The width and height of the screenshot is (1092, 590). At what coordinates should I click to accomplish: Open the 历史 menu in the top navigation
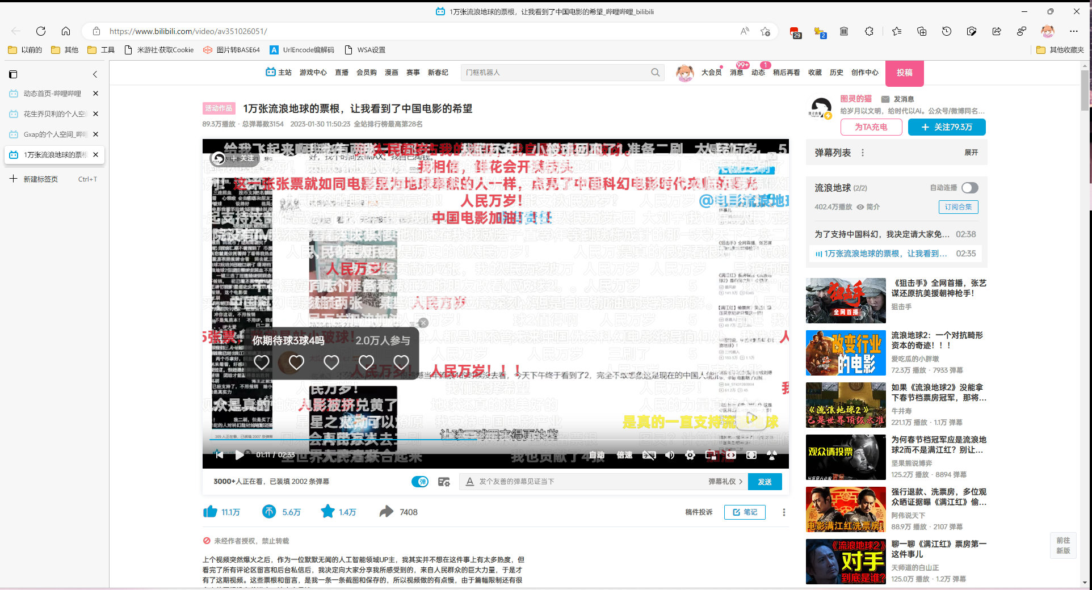point(836,73)
